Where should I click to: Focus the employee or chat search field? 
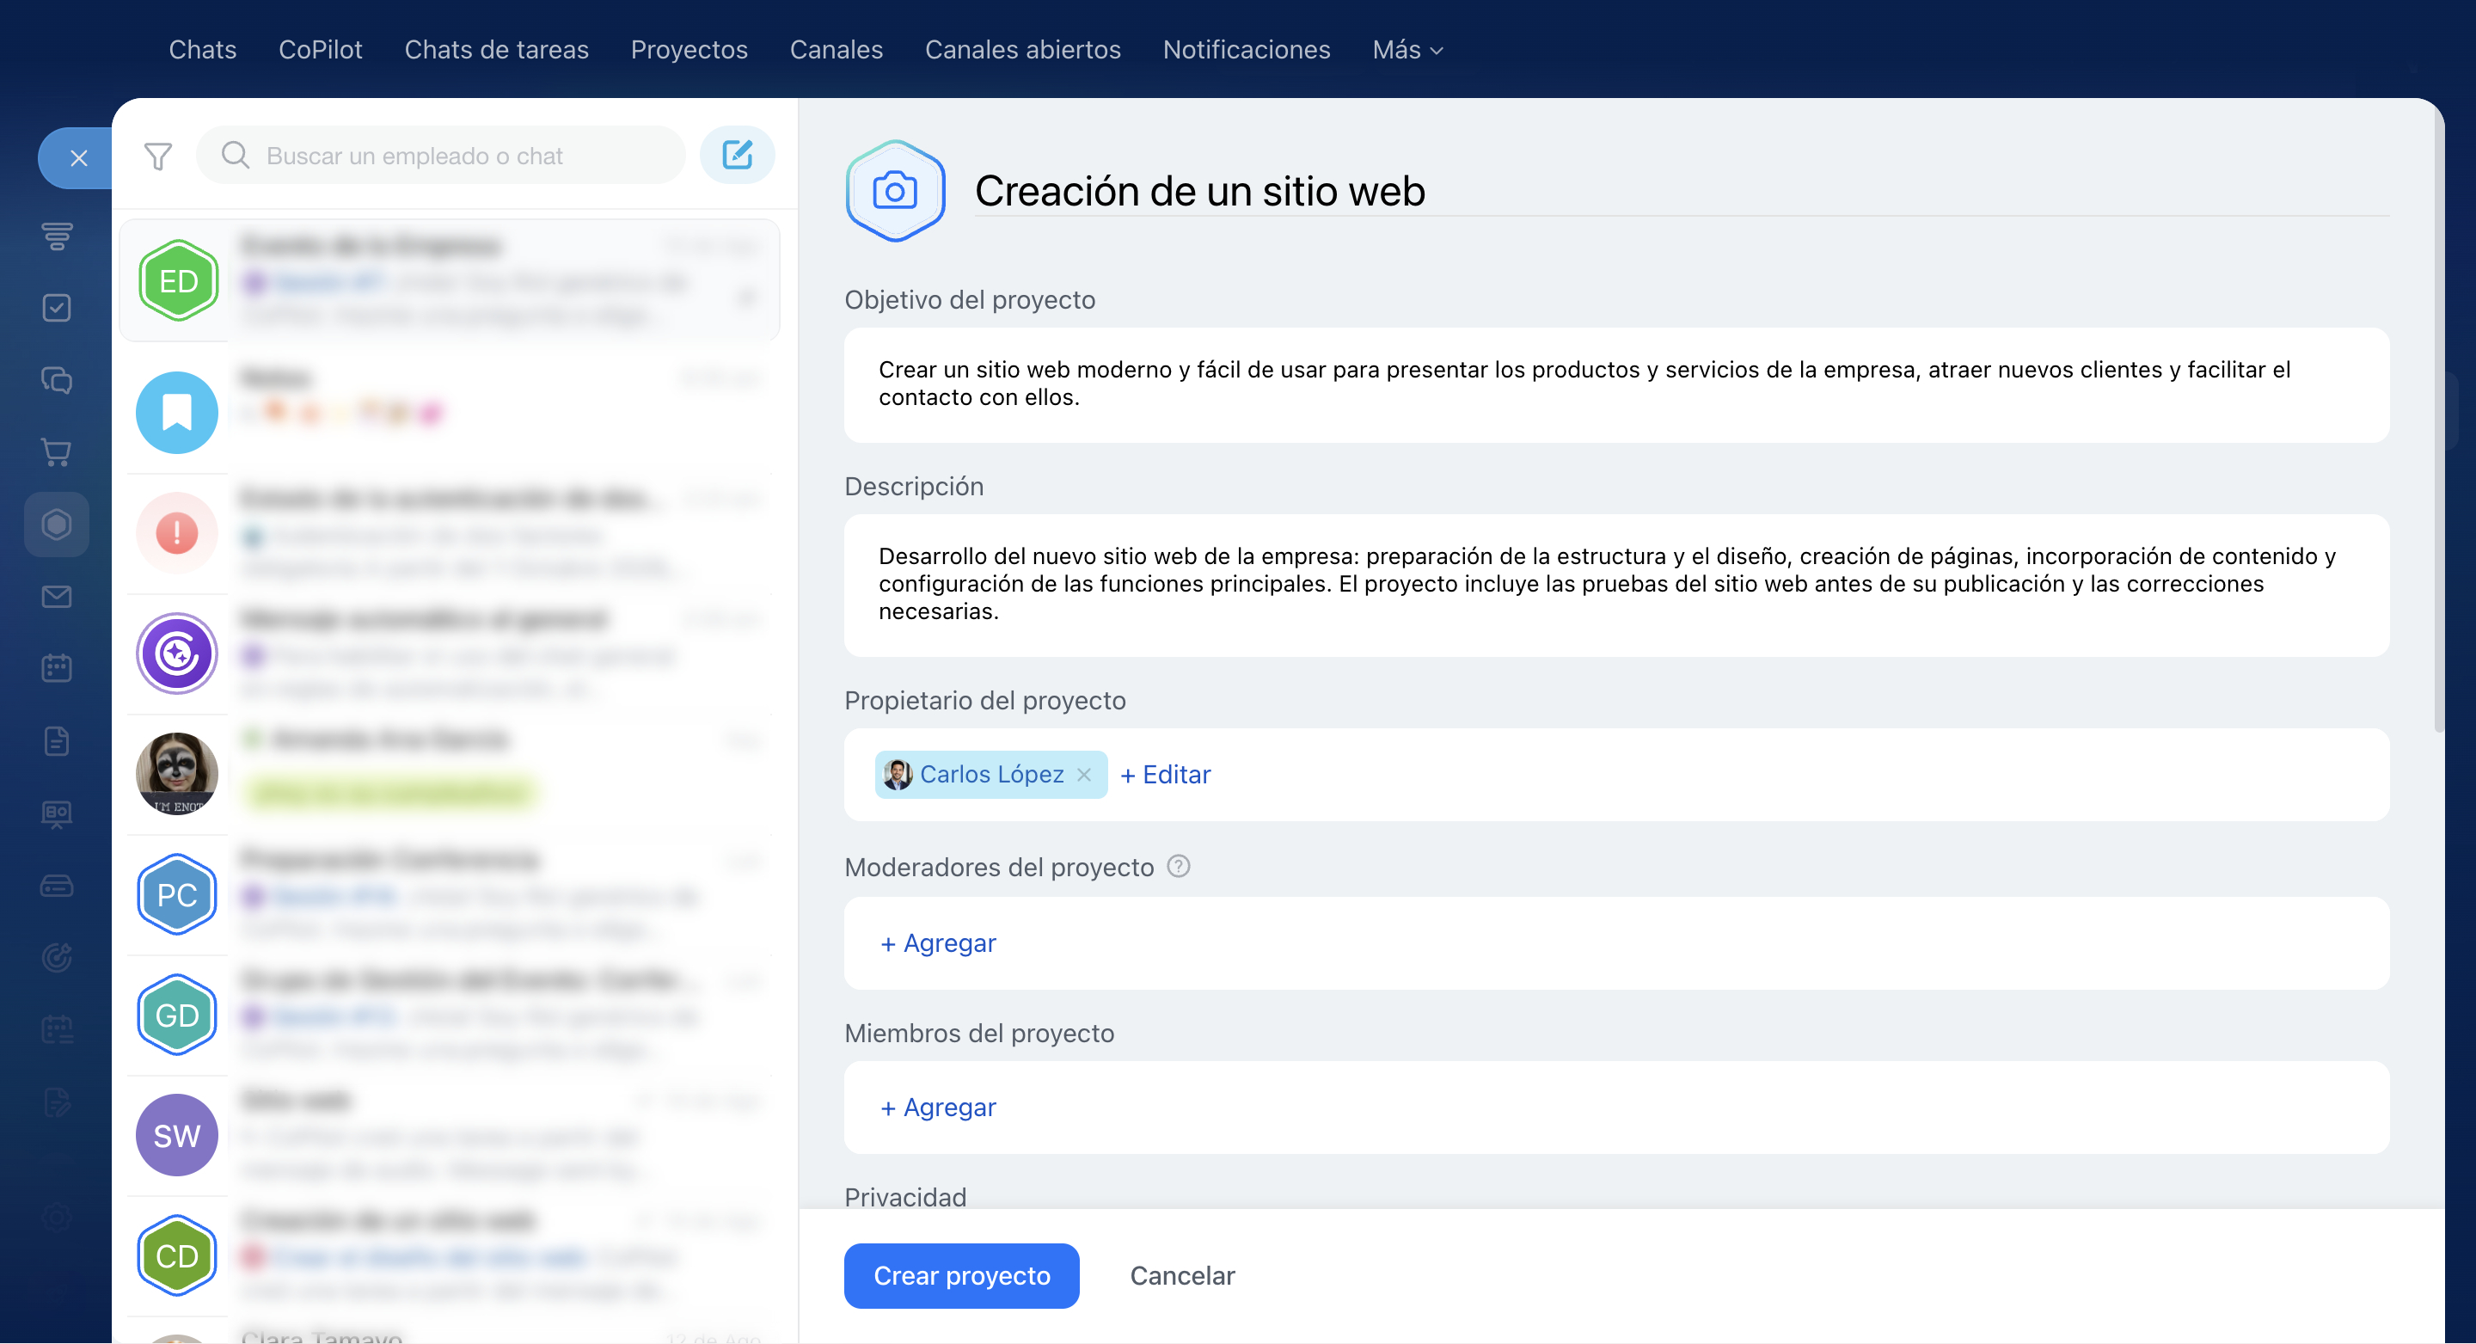coord(441,155)
